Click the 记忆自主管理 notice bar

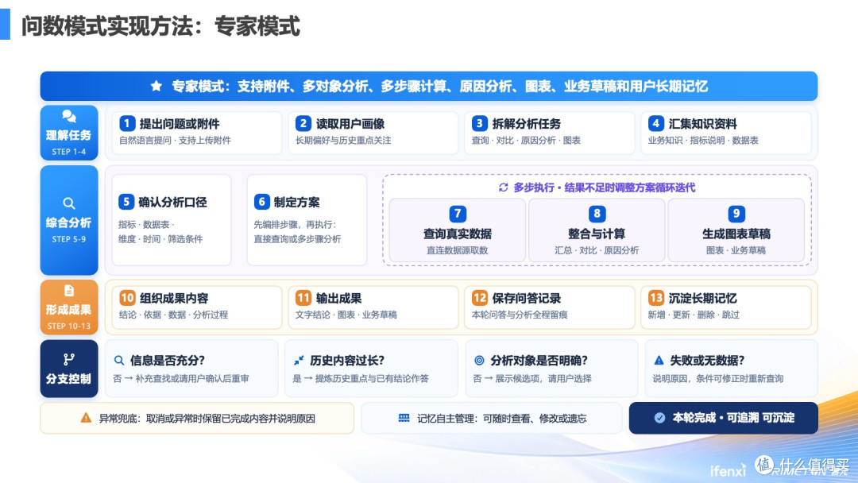(x=492, y=418)
